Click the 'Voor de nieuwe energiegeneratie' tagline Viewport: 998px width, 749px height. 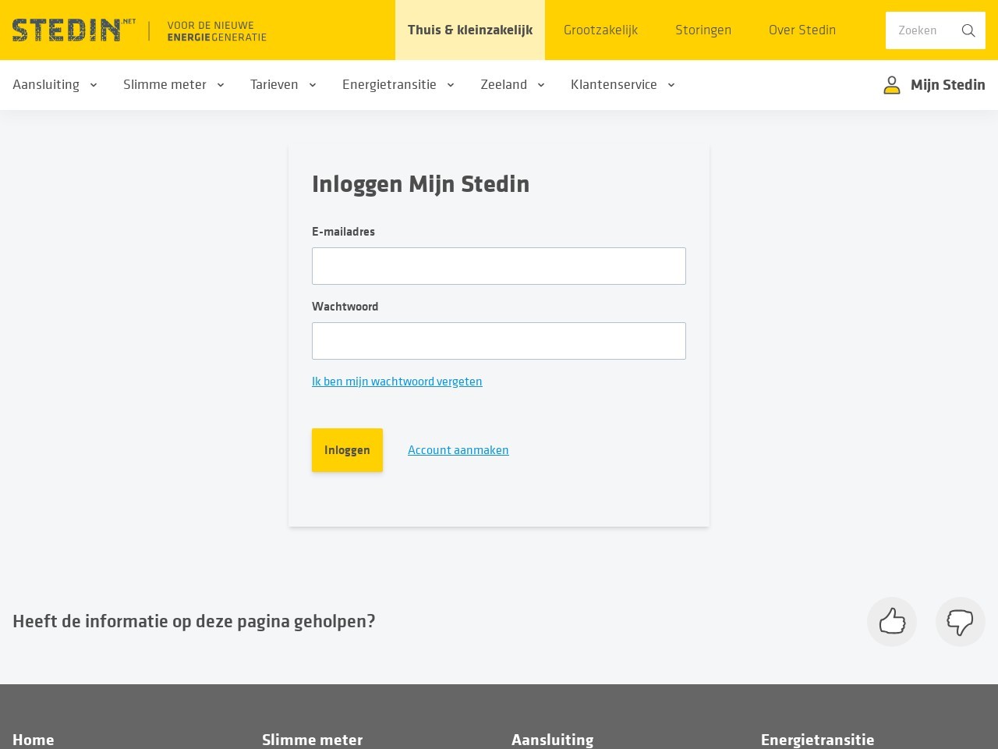217,31
